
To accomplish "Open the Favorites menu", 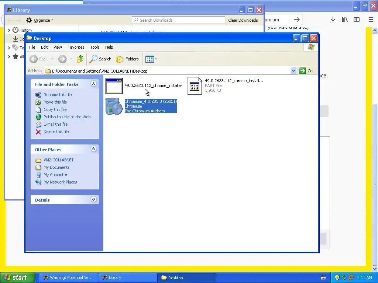I will pos(76,47).
